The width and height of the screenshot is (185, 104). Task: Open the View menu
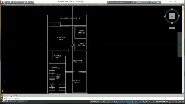pos(19,5)
